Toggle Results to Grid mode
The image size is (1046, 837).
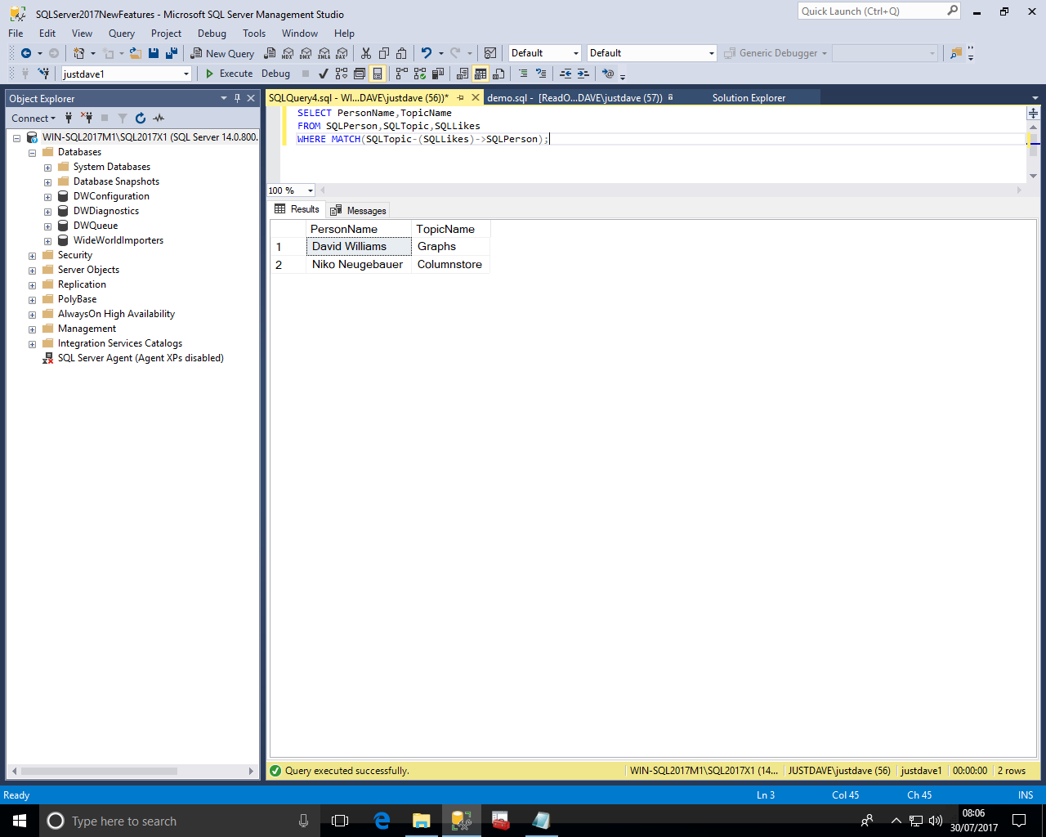click(x=481, y=74)
